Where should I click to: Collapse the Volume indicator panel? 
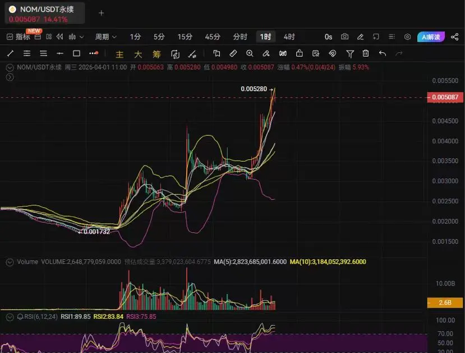[10, 262]
